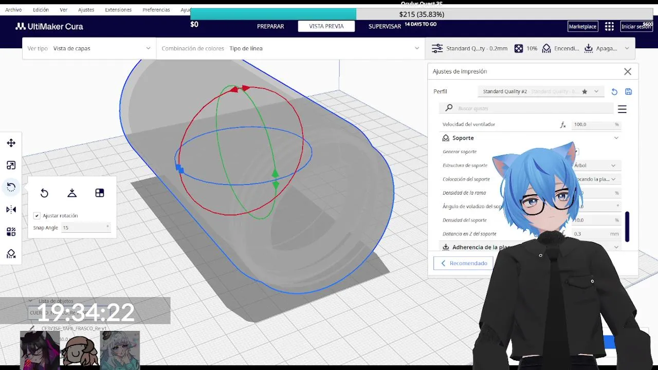Image resolution: width=658 pixels, height=370 pixels.
Task: Open the Colocación del soporte dropdown
Action: 595,179
